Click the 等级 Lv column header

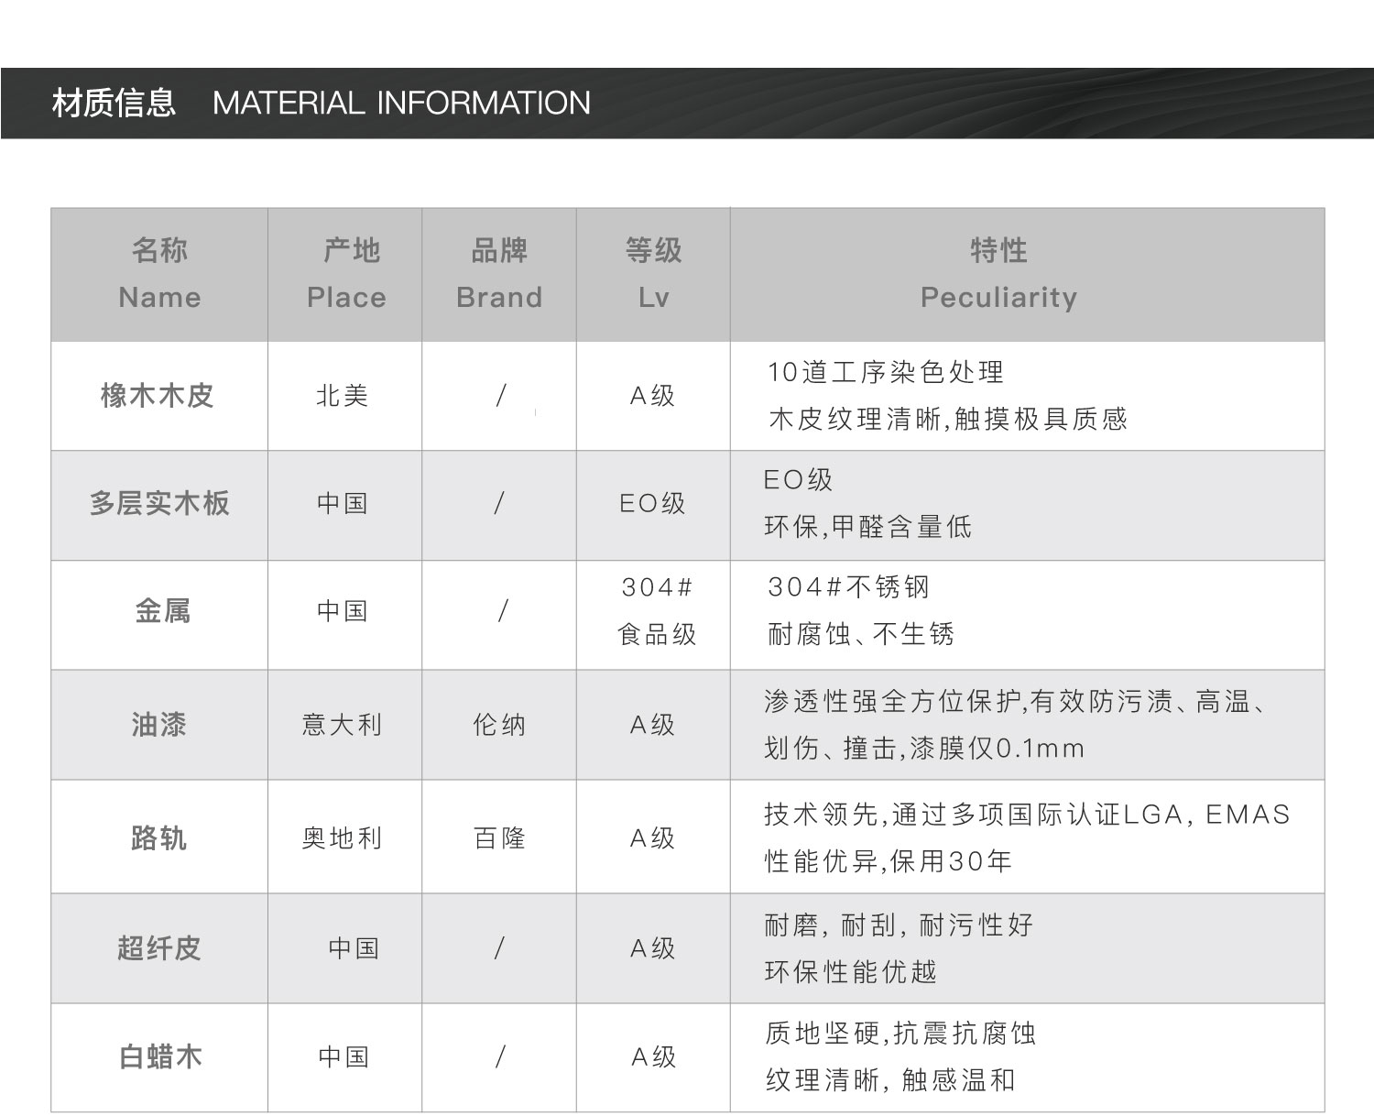(x=653, y=274)
